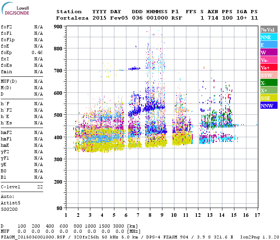Click the M(D) parameter label
The height and width of the screenshot is (240, 280).
6,88
